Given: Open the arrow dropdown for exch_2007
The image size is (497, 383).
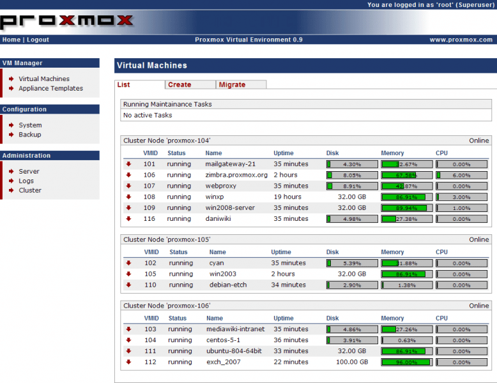Looking at the screenshot, I should [x=128, y=362].
